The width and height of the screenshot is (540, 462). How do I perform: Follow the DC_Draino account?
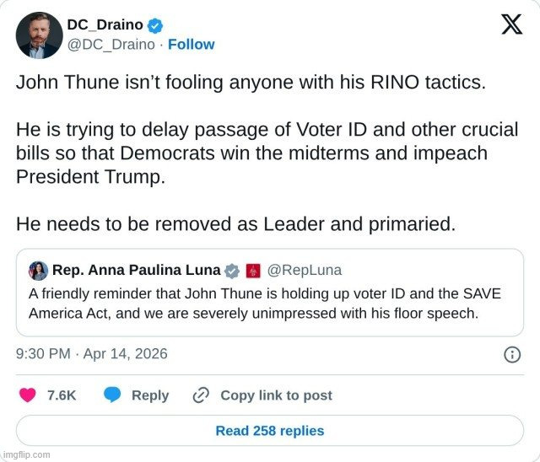(192, 44)
